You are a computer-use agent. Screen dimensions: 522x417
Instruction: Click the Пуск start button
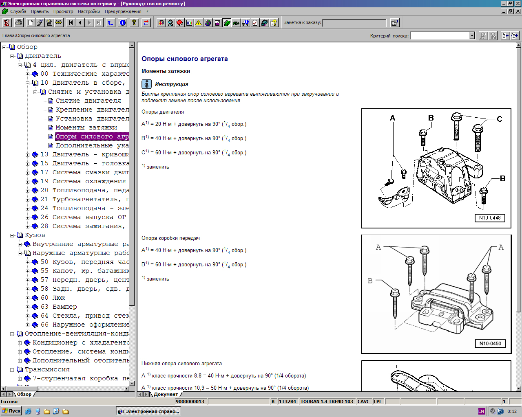[11, 411]
